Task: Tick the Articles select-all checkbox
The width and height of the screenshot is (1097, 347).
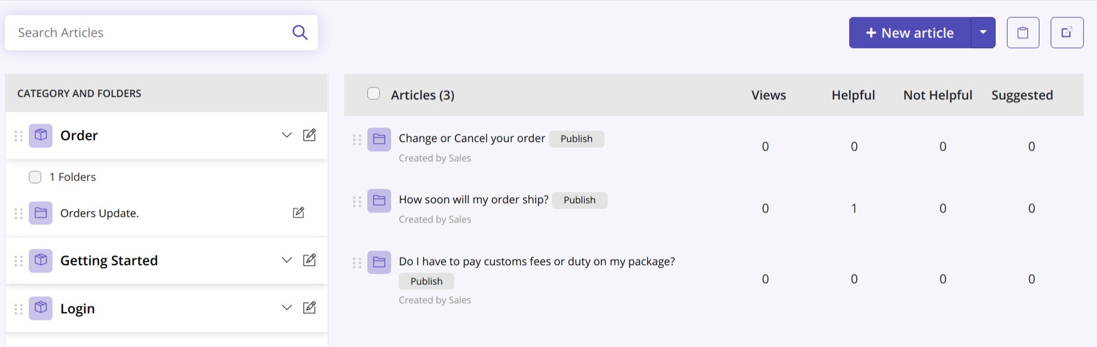Action: pos(374,94)
